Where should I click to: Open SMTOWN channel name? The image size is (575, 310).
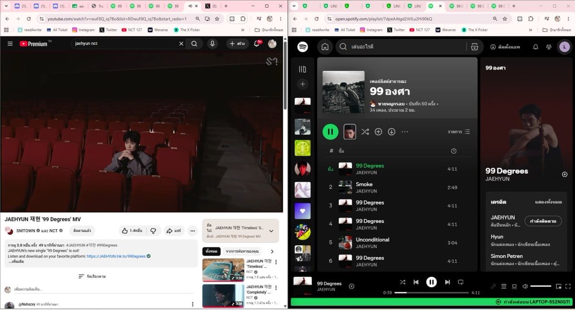click(x=26, y=231)
